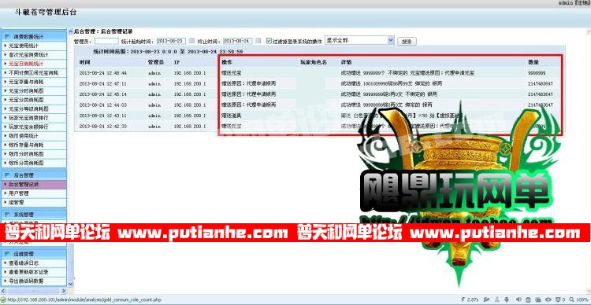This screenshot has width=591, height=305.
Task: Click the eye icon in browser status bar
Action: pos(548,299)
